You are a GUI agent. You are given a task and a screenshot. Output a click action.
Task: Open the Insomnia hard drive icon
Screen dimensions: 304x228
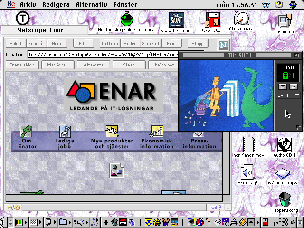[285, 20]
